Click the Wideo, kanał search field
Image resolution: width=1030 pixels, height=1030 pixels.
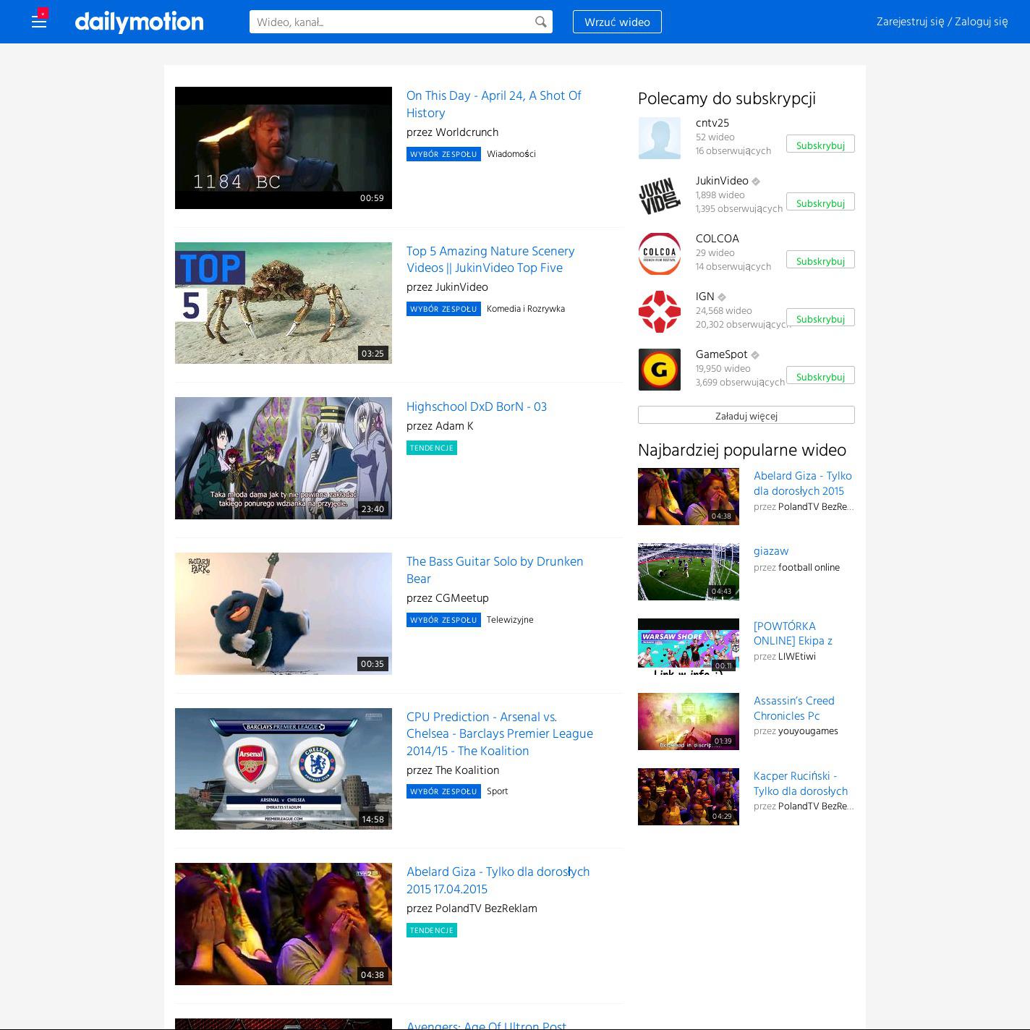point(391,22)
